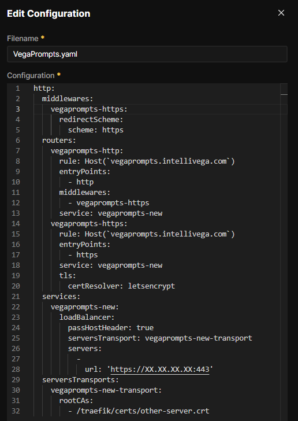This screenshot has width=298, height=421.
Task: Click 'vegaprompts-http:' router name
Action: (87, 151)
